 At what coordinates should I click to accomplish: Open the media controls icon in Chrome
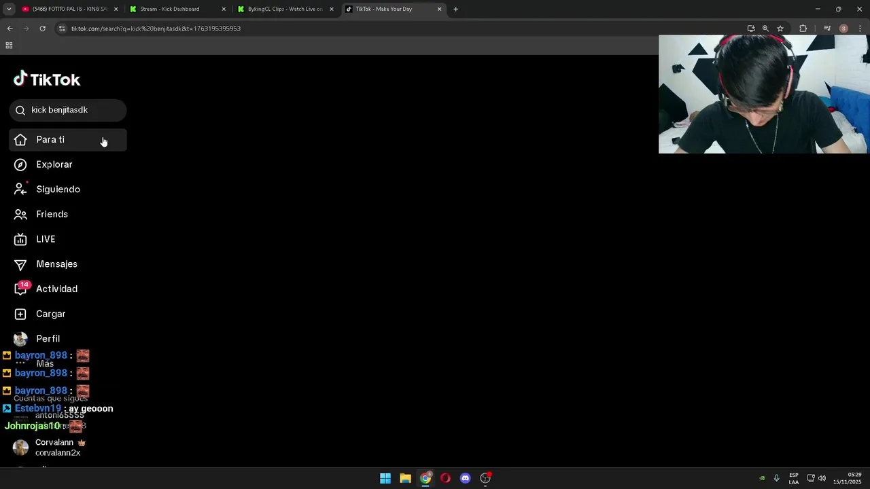pos(827,29)
